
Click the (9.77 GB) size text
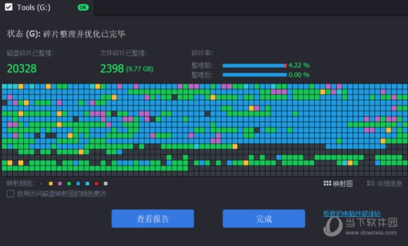point(139,69)
